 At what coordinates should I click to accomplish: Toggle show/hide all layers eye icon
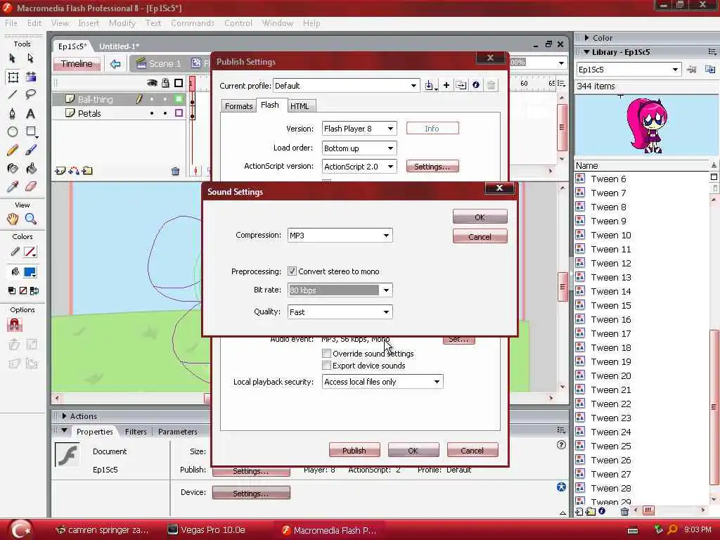(152, 83)
